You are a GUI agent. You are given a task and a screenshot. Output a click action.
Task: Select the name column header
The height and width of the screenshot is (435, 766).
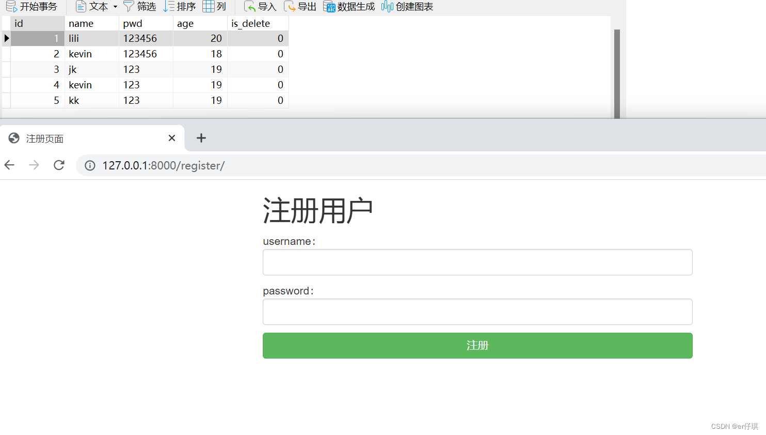coord(92,23)
